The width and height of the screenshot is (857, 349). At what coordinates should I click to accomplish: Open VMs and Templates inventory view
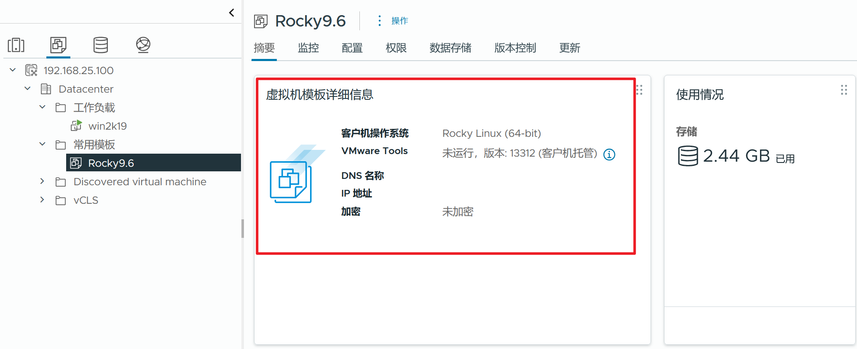(58, 45)
